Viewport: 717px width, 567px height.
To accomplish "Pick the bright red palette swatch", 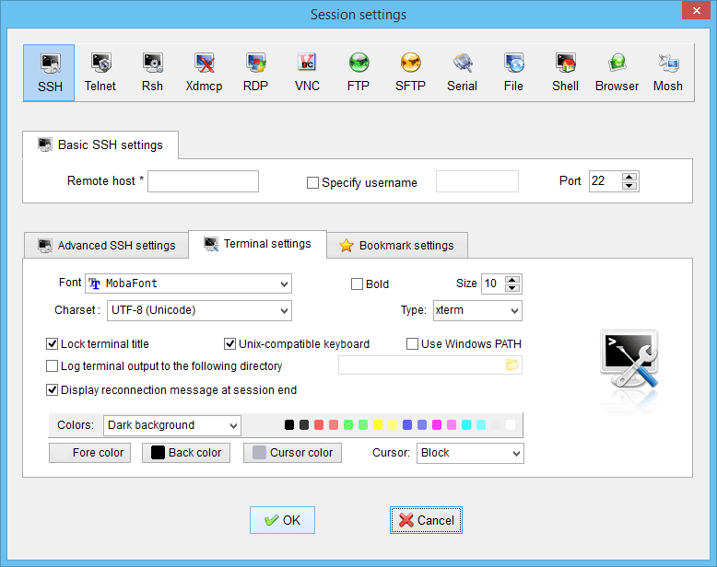I will [x=319, y=425].
